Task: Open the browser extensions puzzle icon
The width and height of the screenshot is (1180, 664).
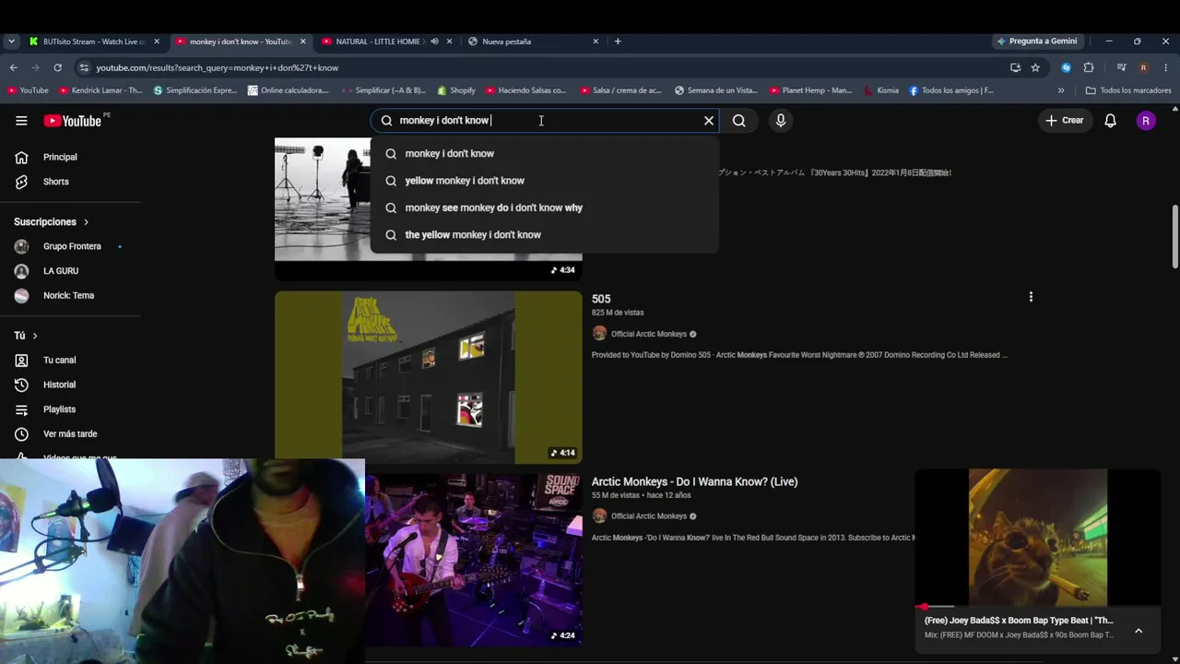Action: tap(1089, 67)
